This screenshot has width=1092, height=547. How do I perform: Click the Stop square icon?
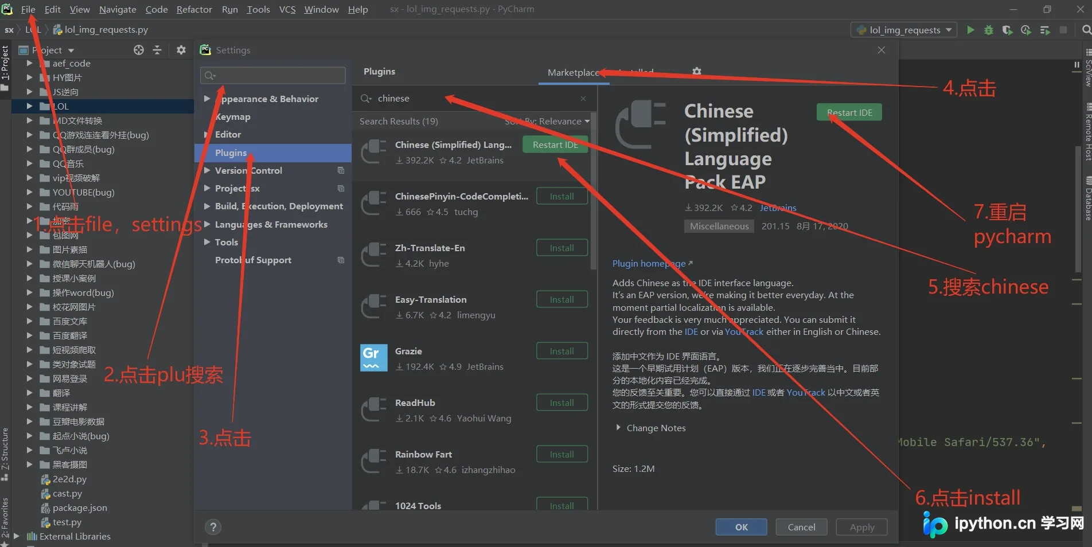pyautogui.click(x=1063, y=30)
